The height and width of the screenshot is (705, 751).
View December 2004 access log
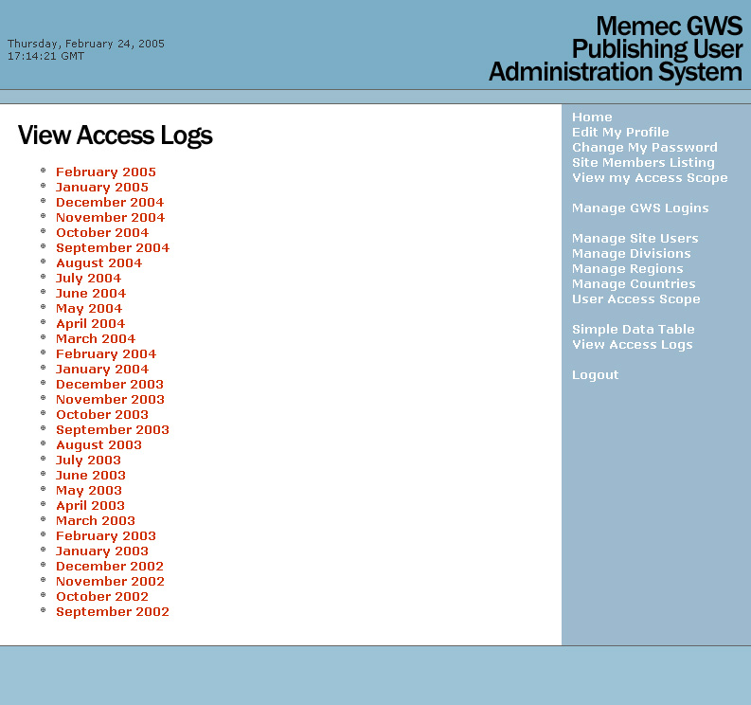[x=110, y=202]
